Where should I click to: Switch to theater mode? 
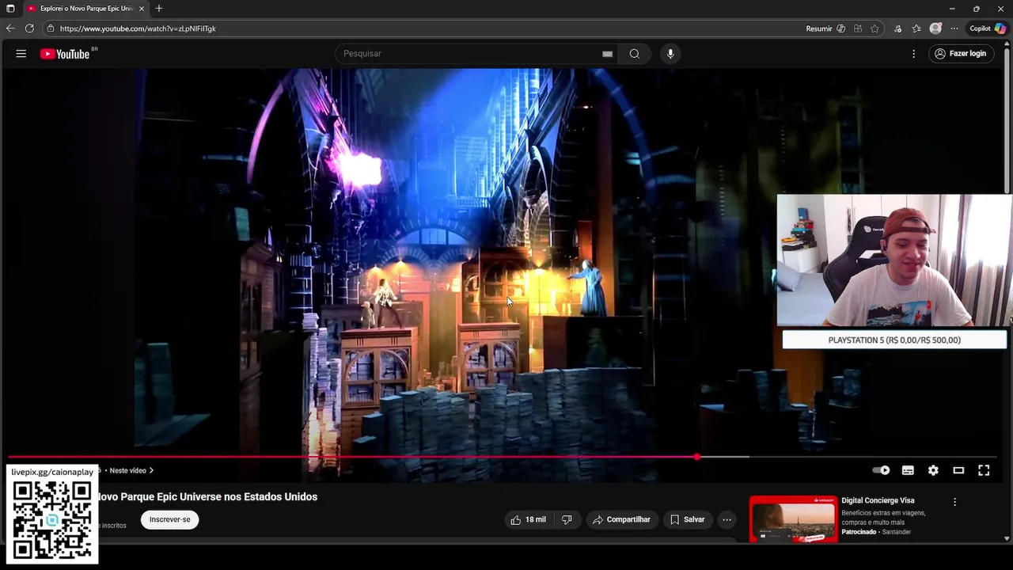[x=958, y=470]
